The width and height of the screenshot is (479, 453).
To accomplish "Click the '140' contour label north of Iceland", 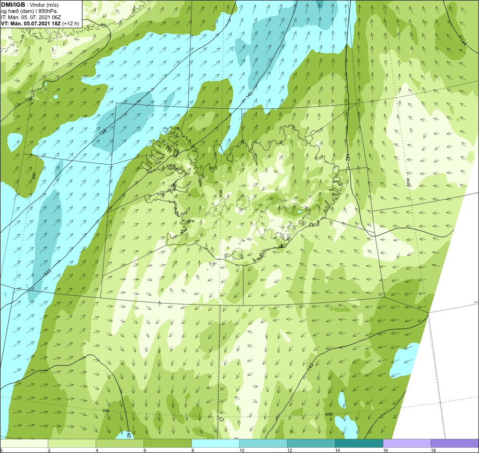I will 249,94.
